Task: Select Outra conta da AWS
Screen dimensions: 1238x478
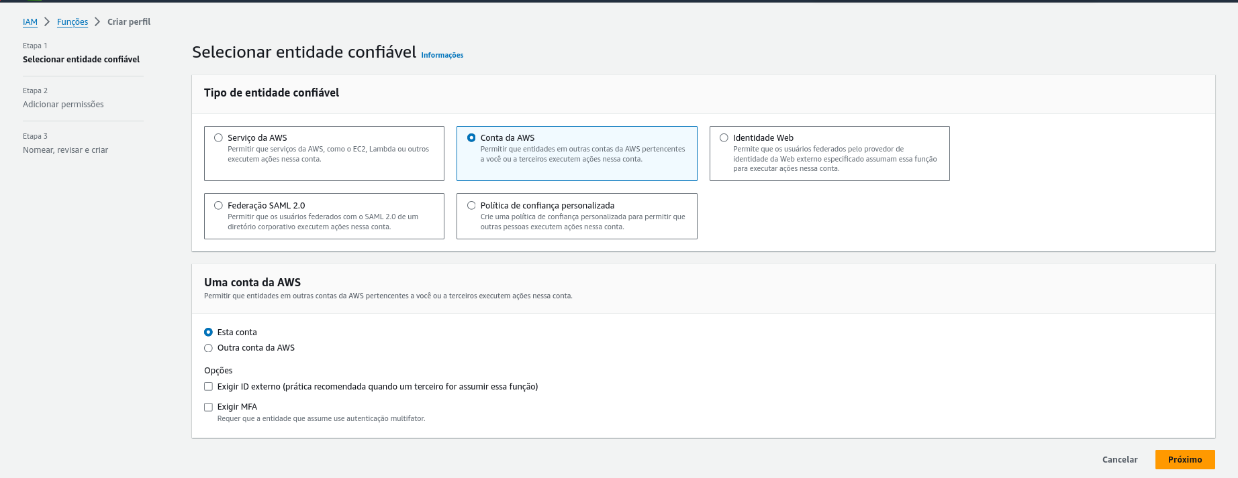Action: (209, 348)
